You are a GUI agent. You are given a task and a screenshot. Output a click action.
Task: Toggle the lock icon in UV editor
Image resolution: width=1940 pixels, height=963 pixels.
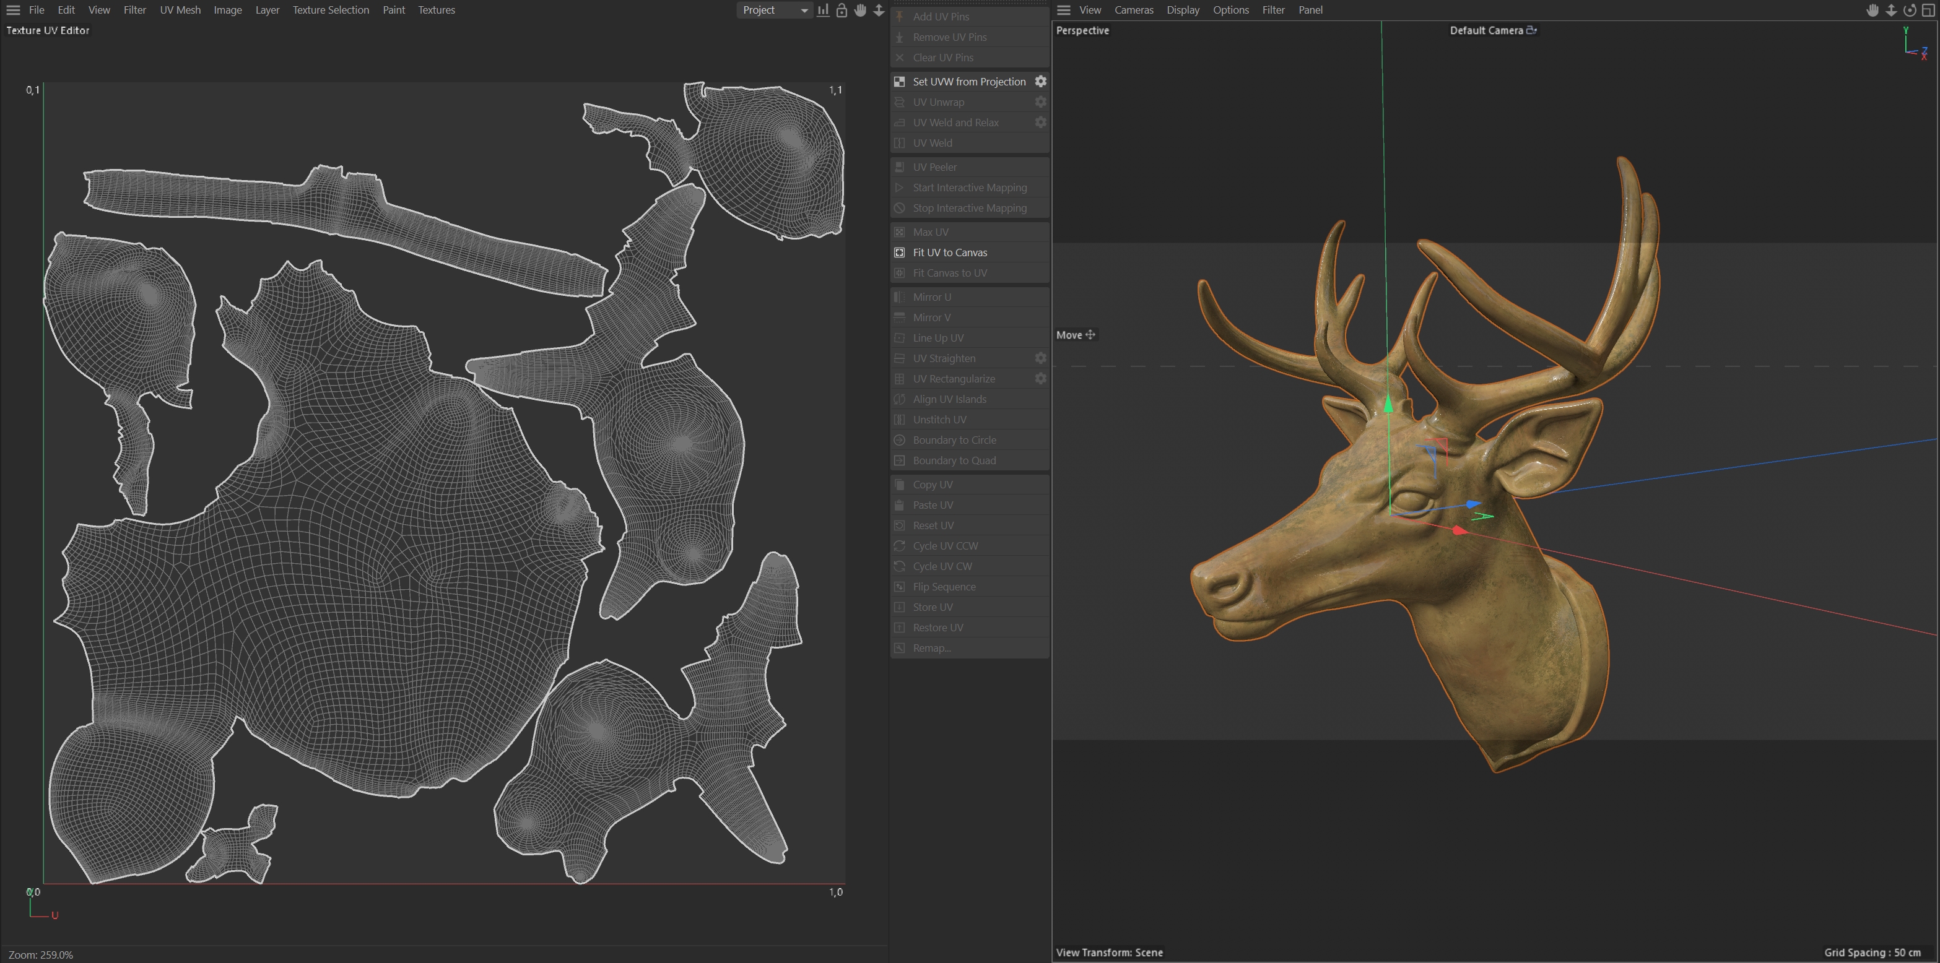[842, 10]
